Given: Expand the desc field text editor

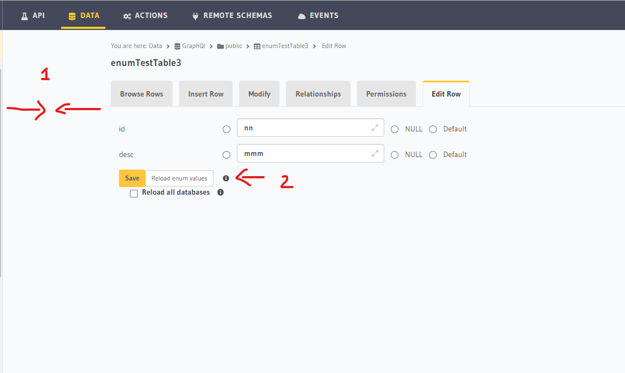Looking at the screenshot, I should [374, 153].
